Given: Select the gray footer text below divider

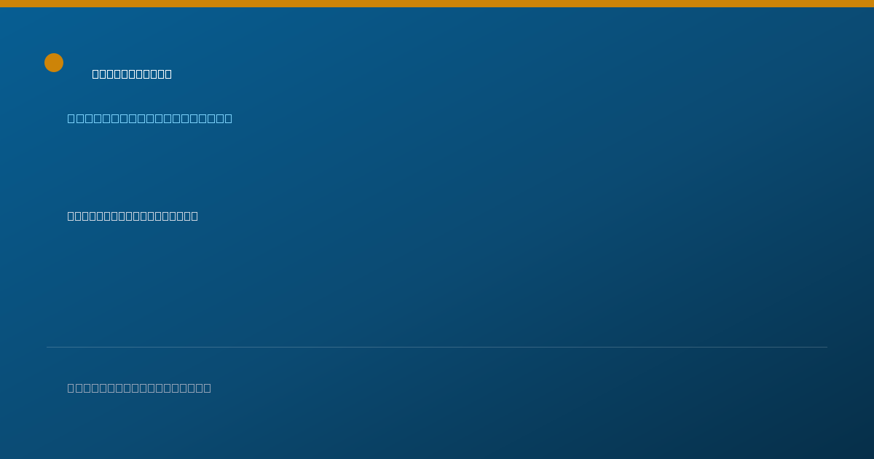Looking at the screenshot, I should point(139,388).
